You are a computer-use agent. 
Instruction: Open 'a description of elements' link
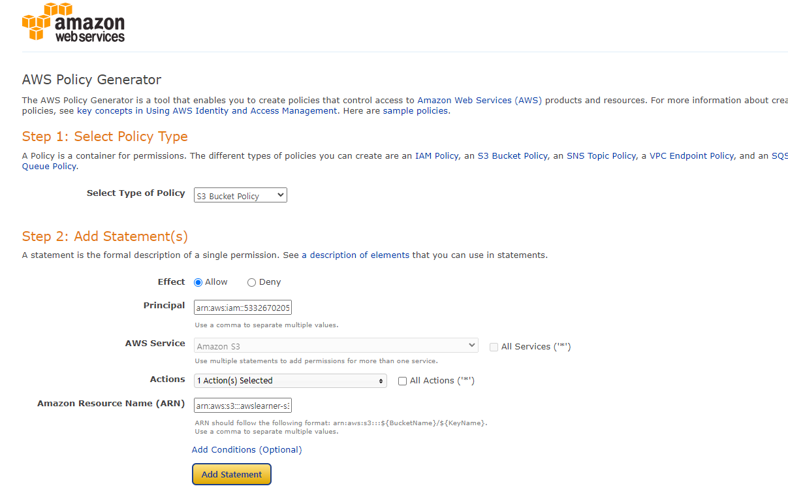356,255
